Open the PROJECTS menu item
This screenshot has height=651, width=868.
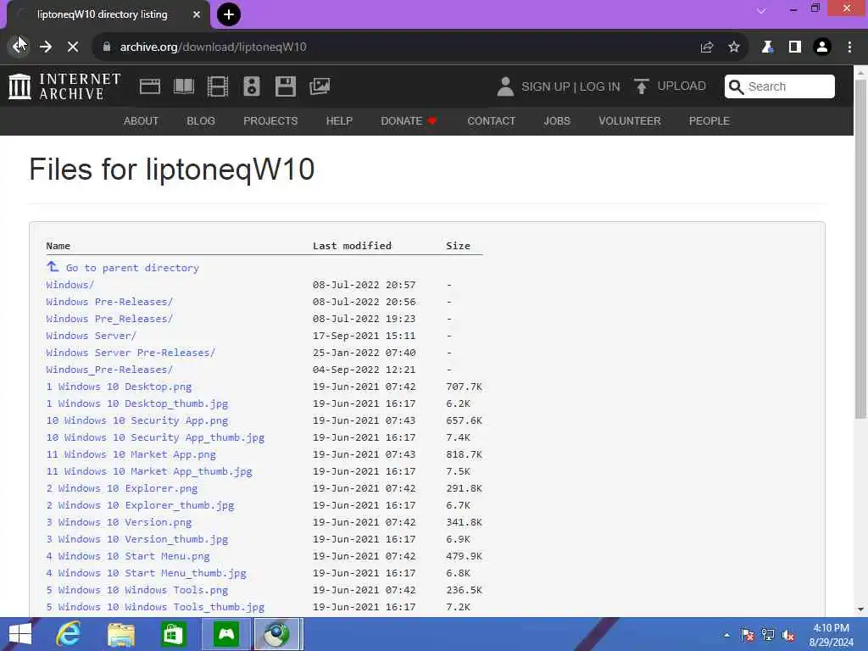(270, 120)
